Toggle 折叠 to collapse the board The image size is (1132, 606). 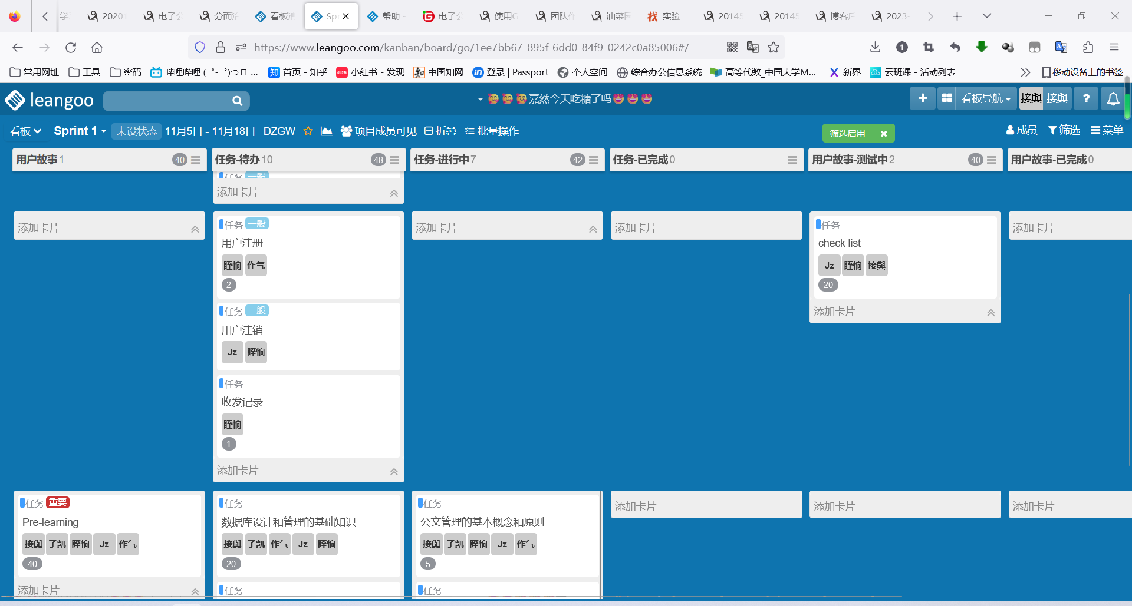tap(440, 131)
